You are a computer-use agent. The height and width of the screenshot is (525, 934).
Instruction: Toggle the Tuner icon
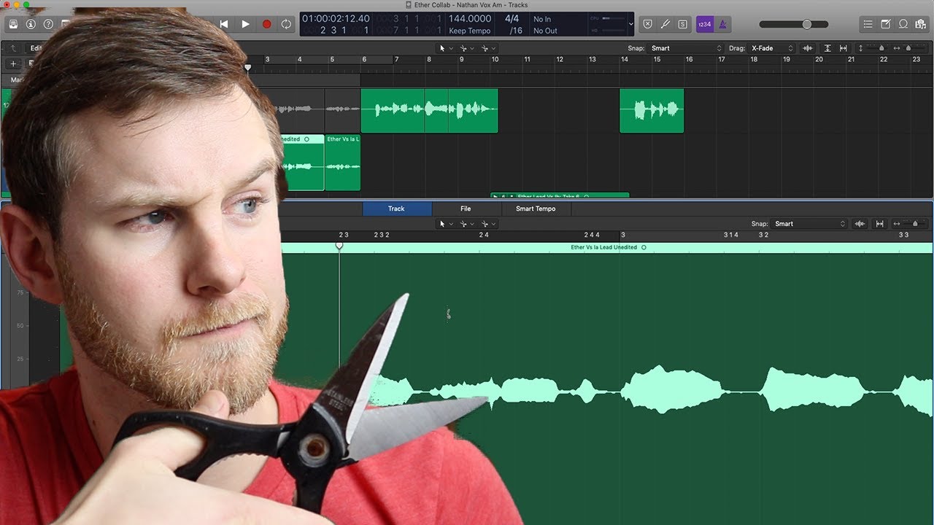(665, 24)
